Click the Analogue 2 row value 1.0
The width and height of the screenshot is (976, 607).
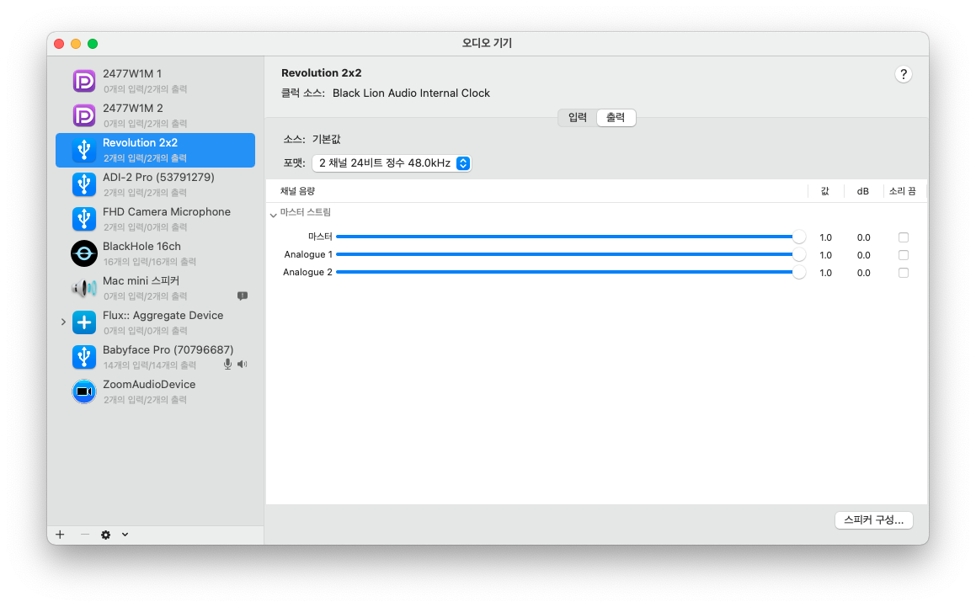coord(825,273)
